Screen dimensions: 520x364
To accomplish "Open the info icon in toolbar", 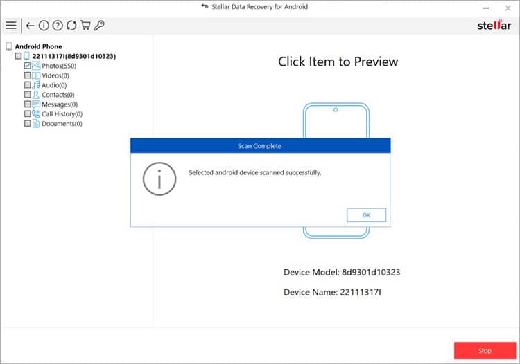I will [x=44, y=26].
